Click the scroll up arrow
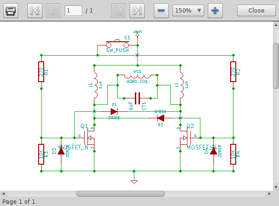This screenshot has height=206, width=279. click(x=276, y=25)
